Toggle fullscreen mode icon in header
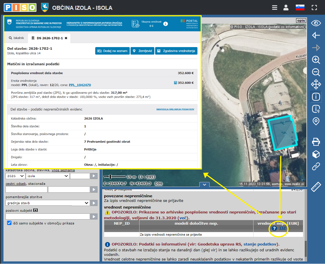325x264 pixels. pos(315,8)
